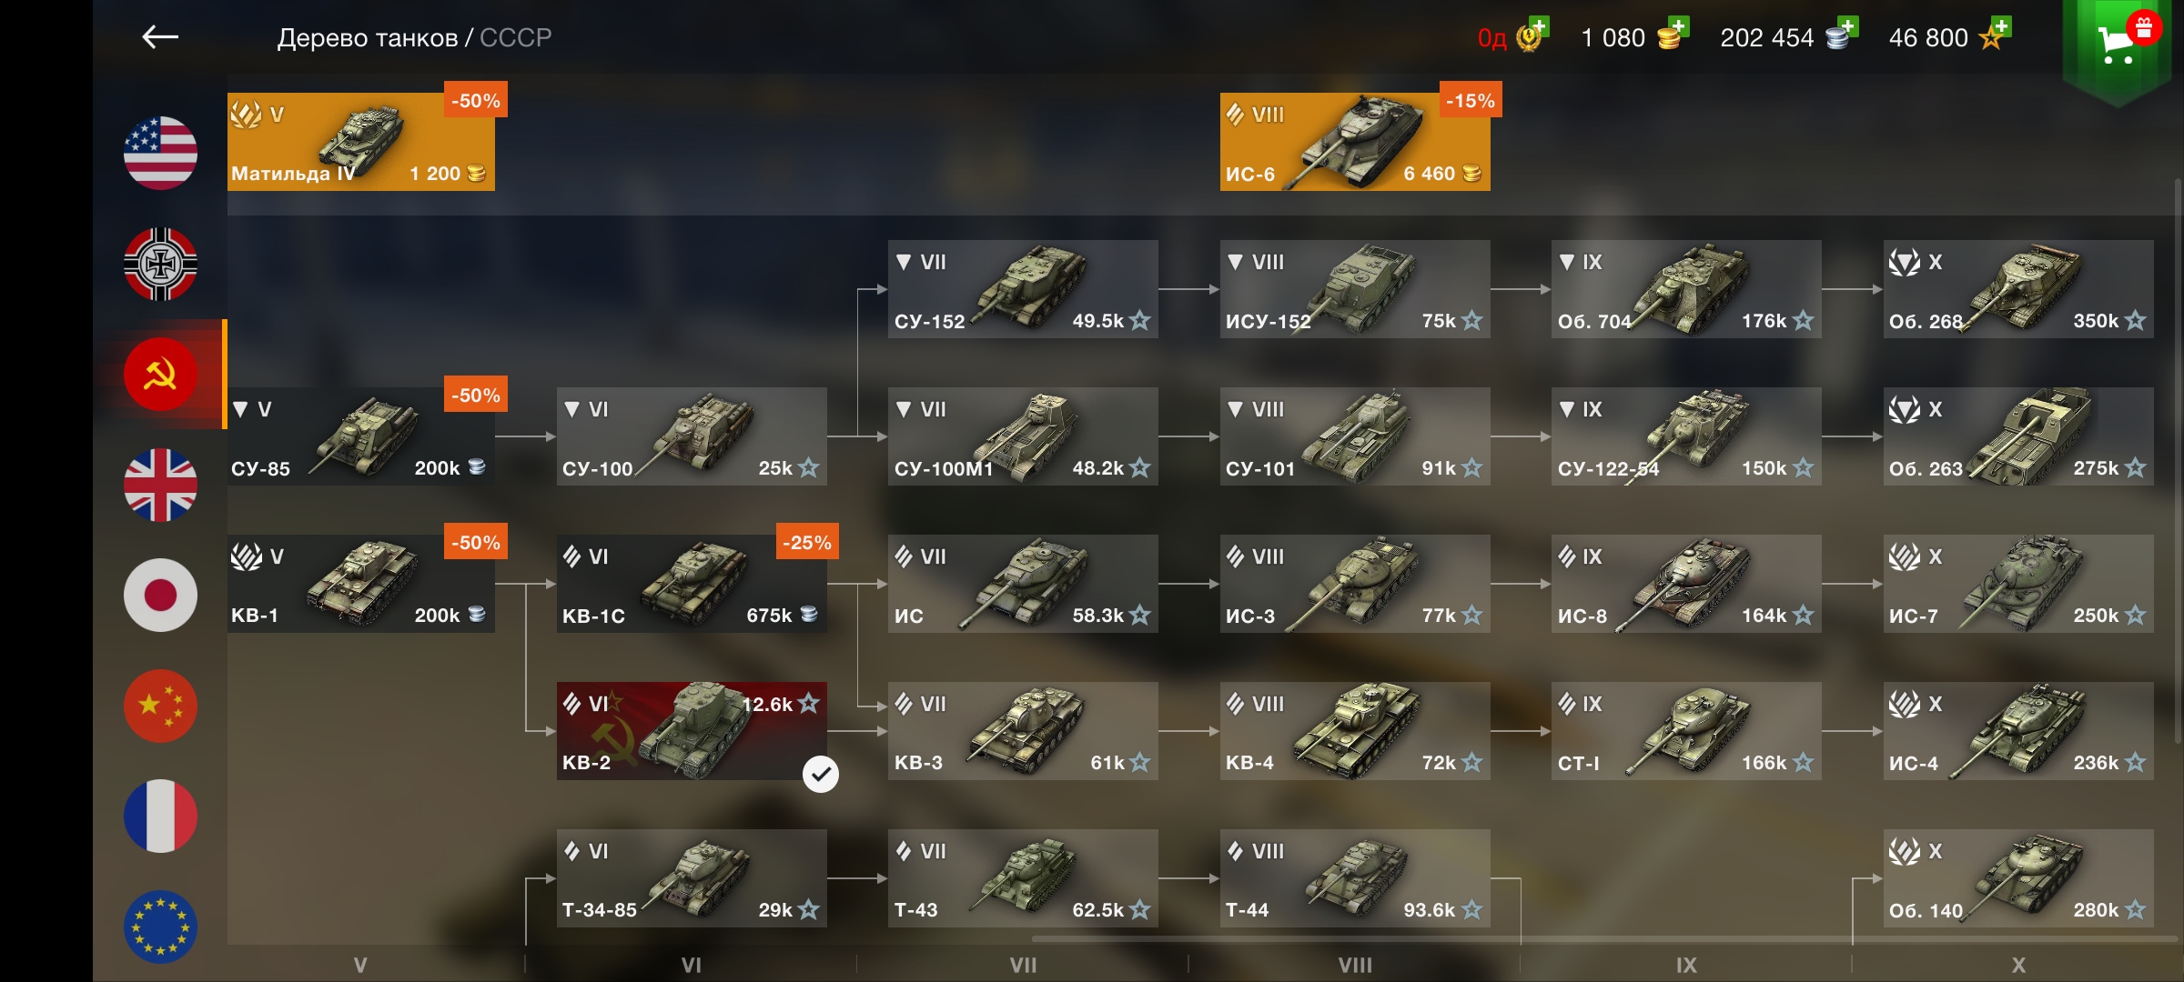Toggle the checkmark on КВ-2 tank

tap(821, 775)
